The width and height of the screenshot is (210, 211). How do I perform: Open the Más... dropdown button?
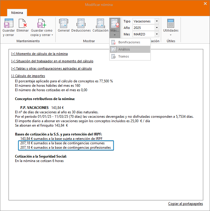(115, 27)
